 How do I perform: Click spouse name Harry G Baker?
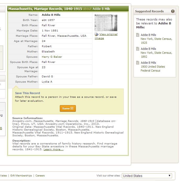point(52,57)
